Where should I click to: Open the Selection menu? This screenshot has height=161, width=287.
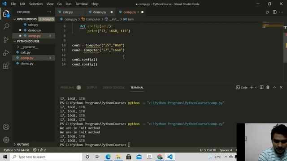click(x=36, y=4)
